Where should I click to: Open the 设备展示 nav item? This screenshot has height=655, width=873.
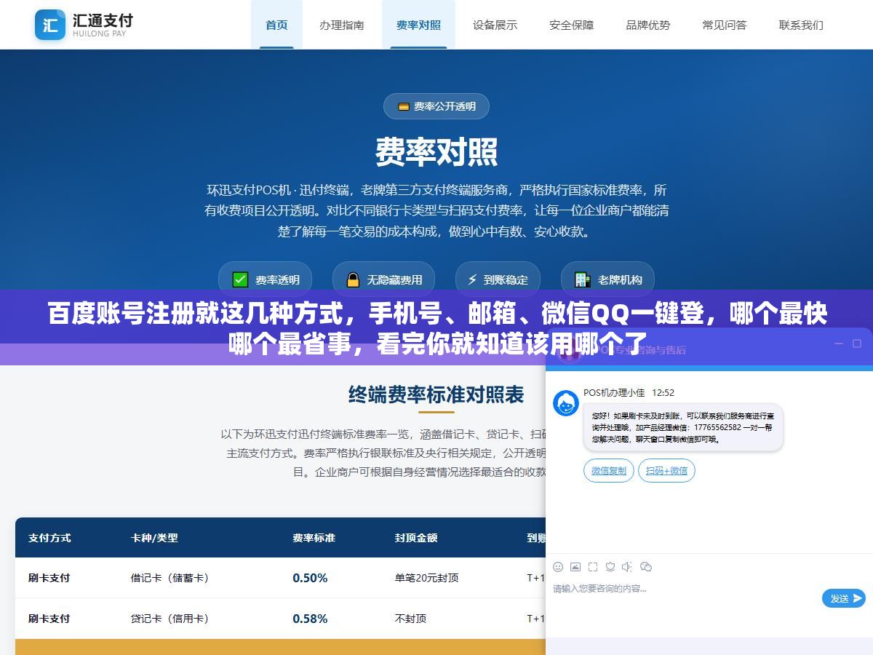pyautogui.click(x=495, y=25)
